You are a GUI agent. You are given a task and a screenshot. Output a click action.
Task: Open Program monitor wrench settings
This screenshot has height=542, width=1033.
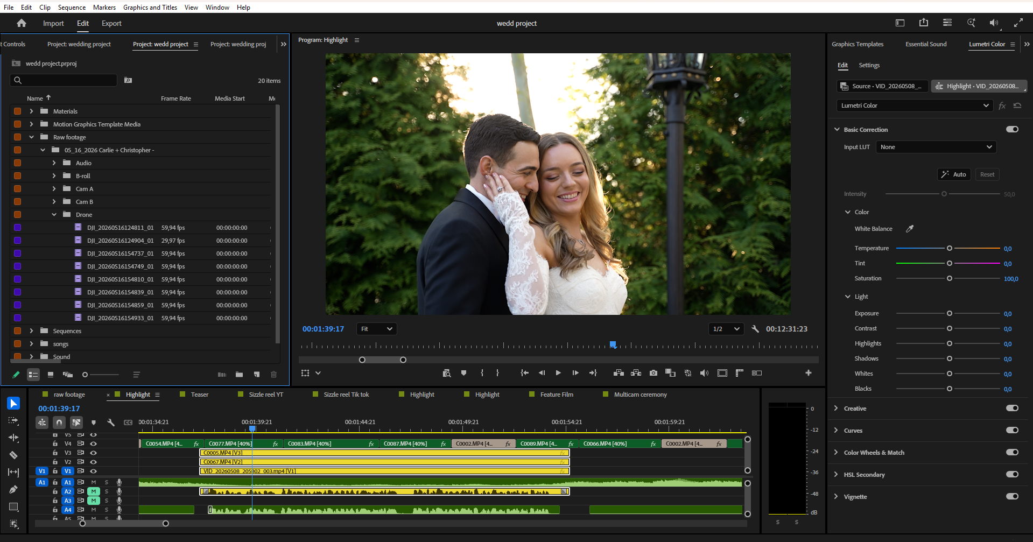pyautogui.click(x=755, y=329)
